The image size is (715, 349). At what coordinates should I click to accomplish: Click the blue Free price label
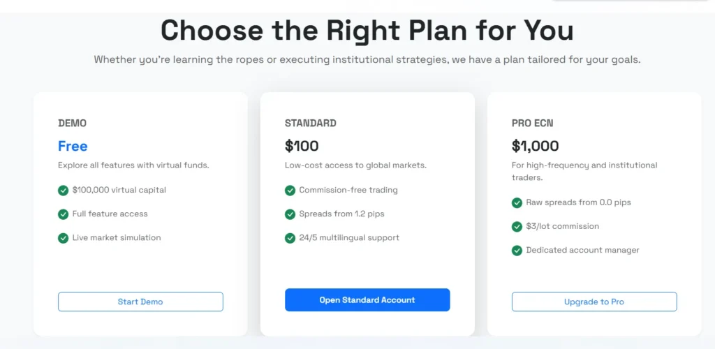[x=73, y=147]
